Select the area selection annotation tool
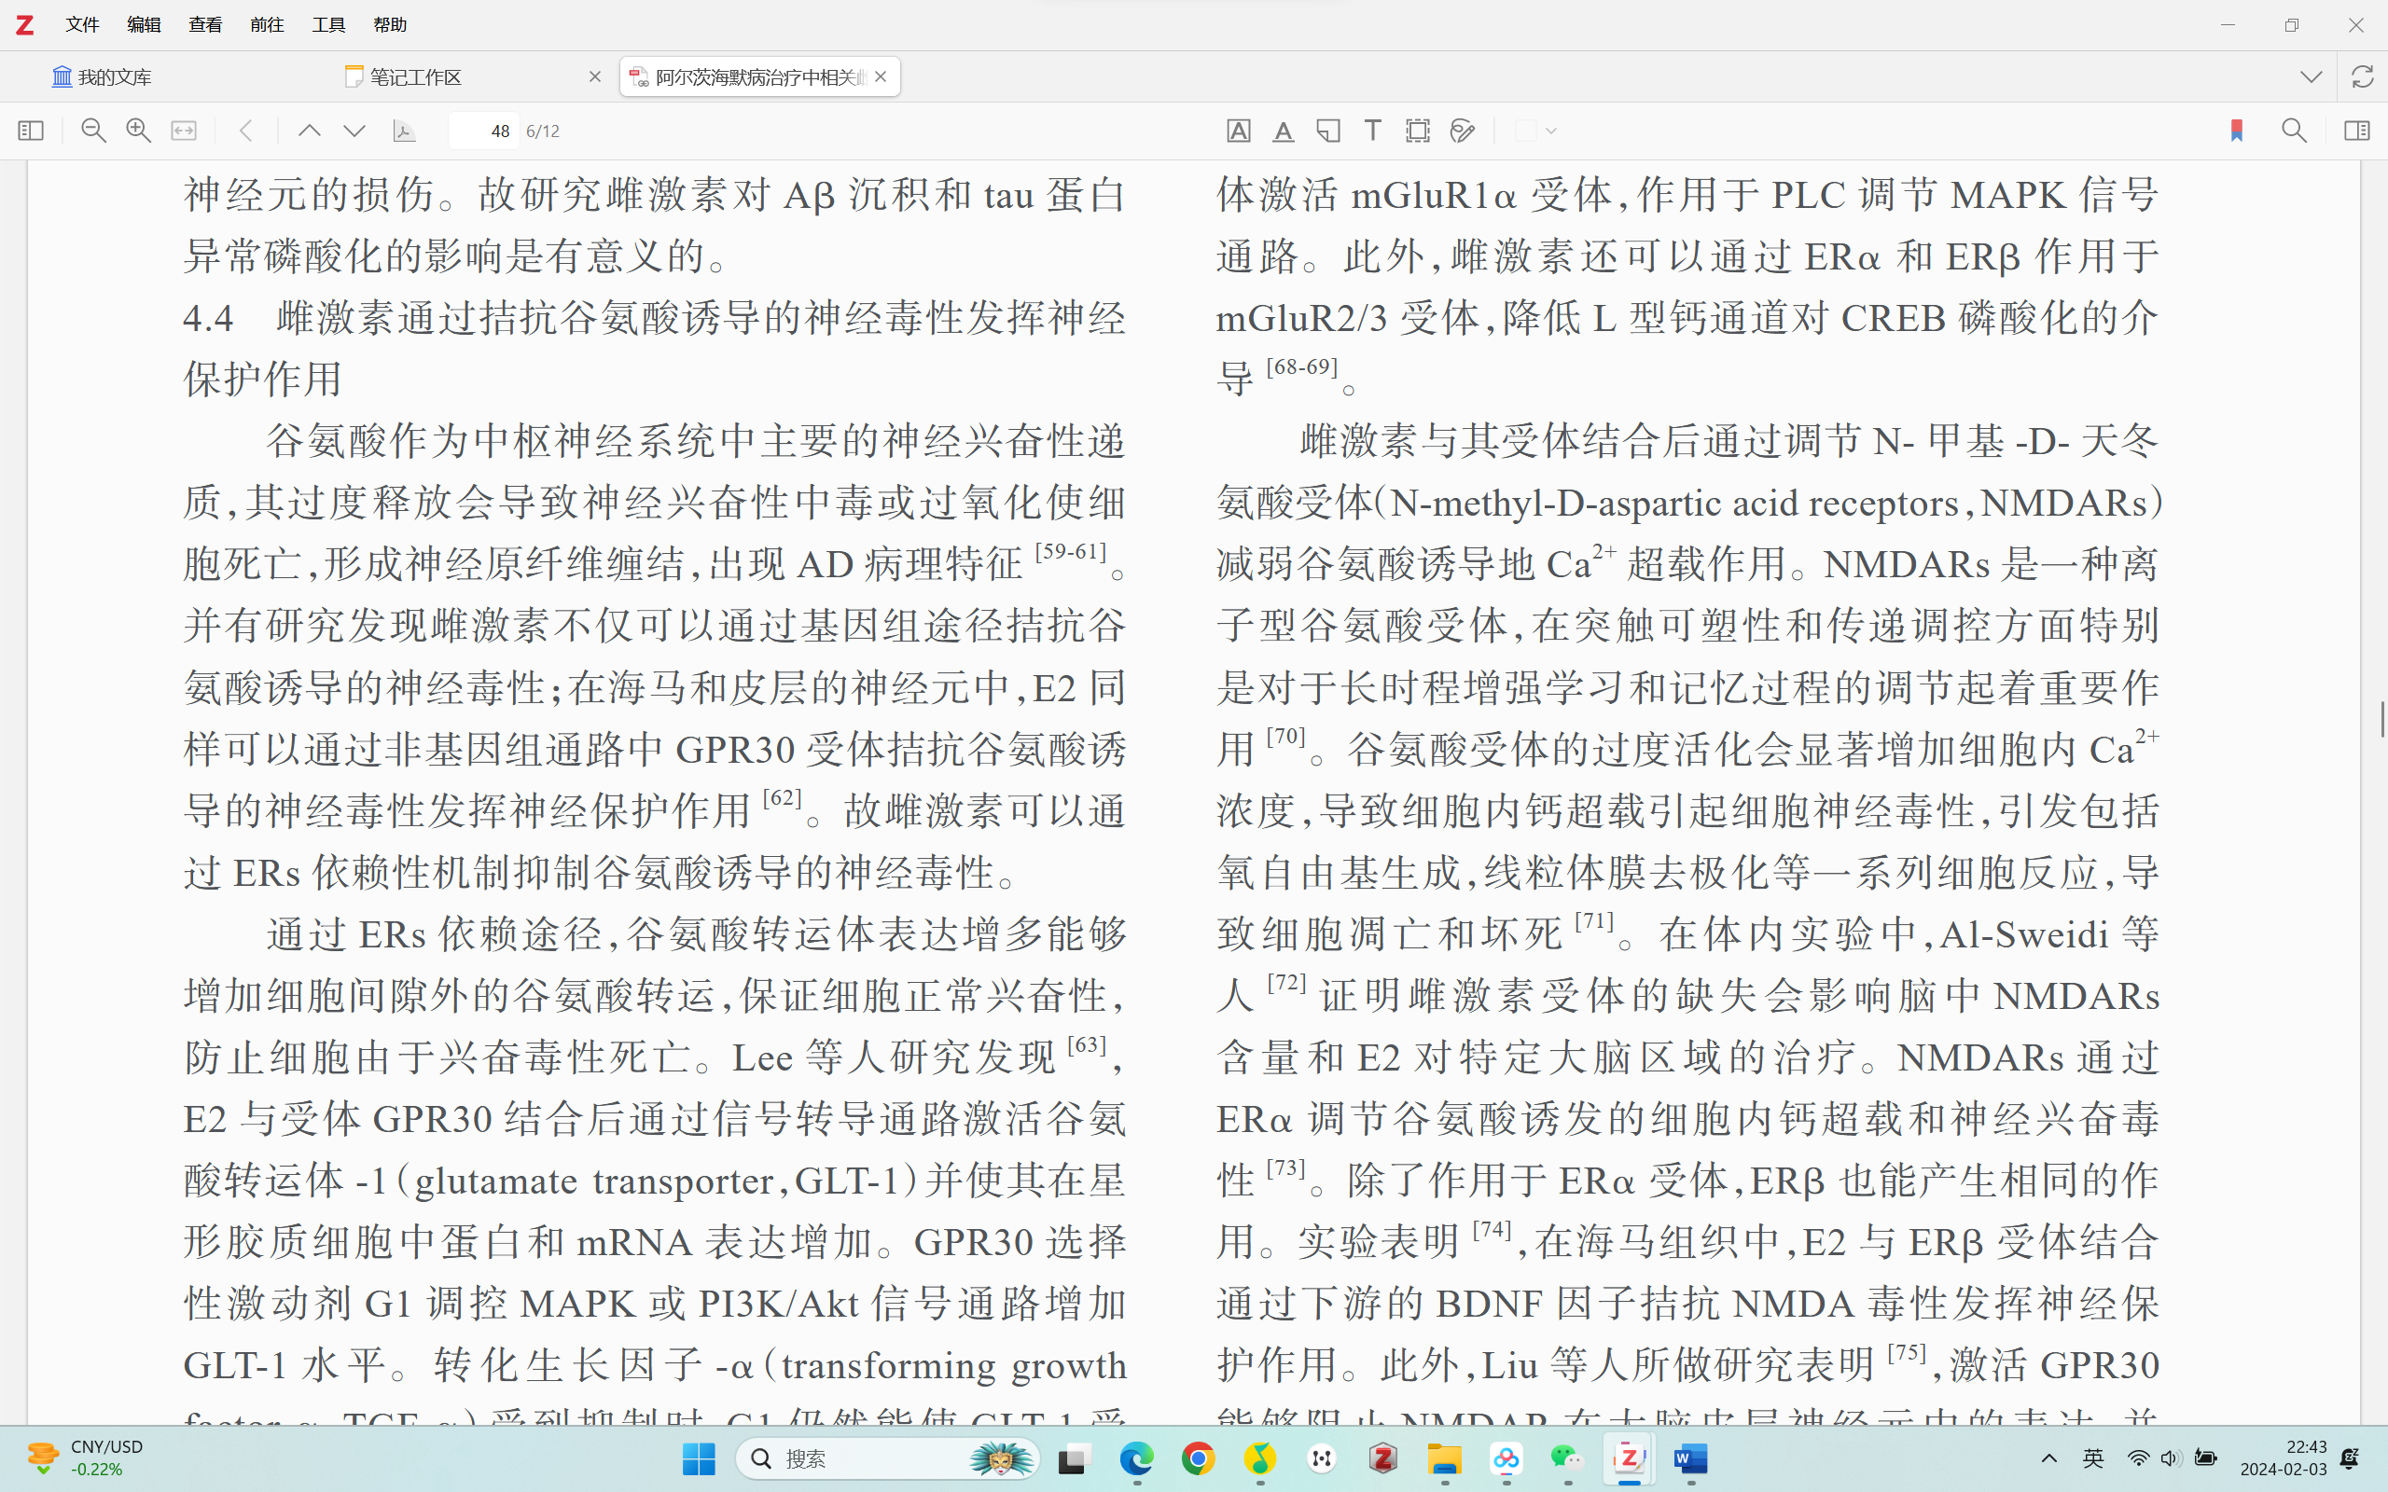This screenshot has height=1492, width=2388. tap(1417, 131)
